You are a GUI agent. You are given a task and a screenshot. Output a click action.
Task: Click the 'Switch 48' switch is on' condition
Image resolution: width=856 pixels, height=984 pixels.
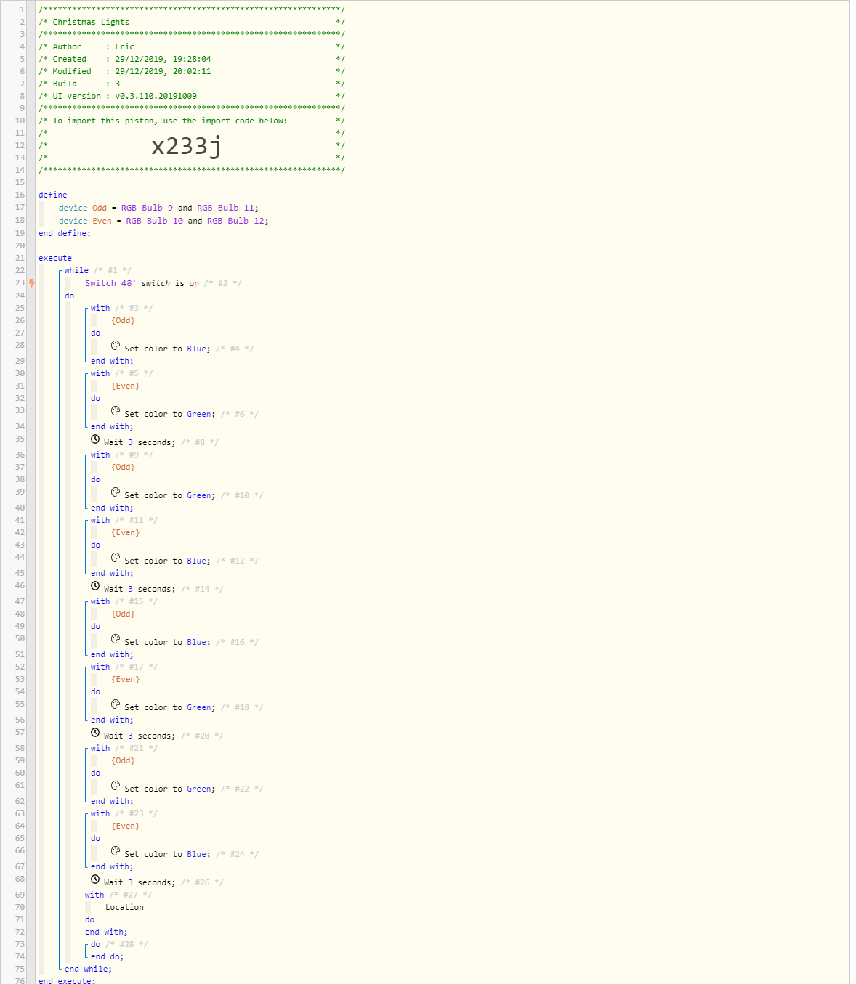click(142, 283)
